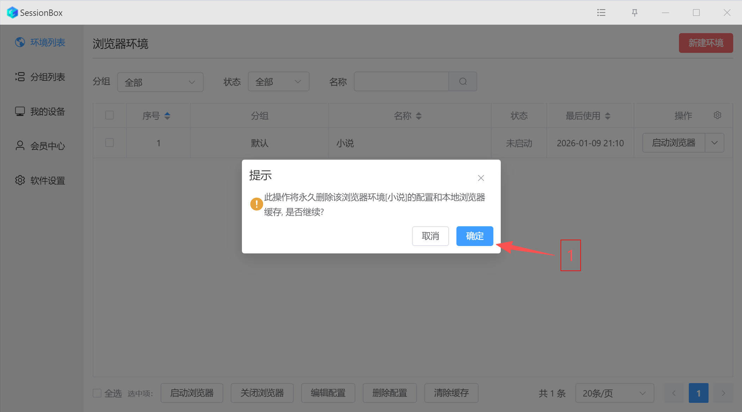This screenshot has width=742, height=412.
Task: Open the 状态 filter dropdown
Action: 278,82
